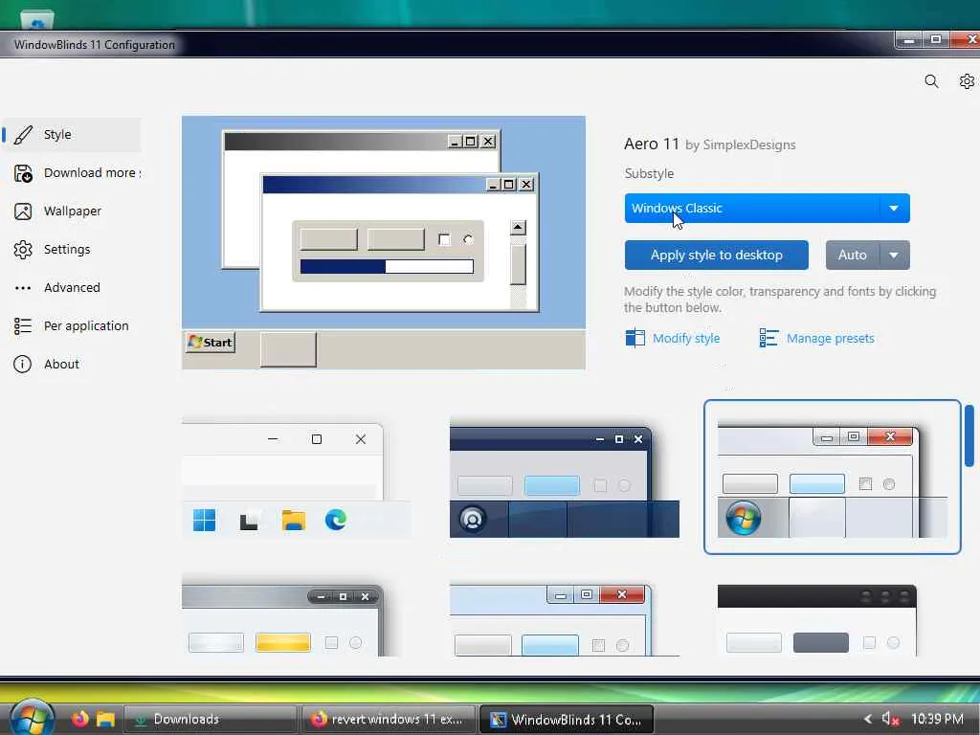Select the Windows 11 style thumbnail
Screen dimensions: 980x735
(x=297, y=478)
